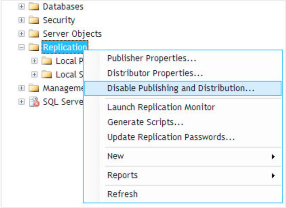Click the Local Publications folder icon
The height and width of the screenshot is (208, 286).
(47, 61)
